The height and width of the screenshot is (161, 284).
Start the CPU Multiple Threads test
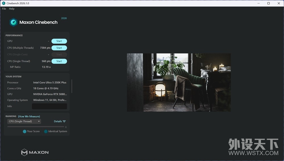pos(59,48)
